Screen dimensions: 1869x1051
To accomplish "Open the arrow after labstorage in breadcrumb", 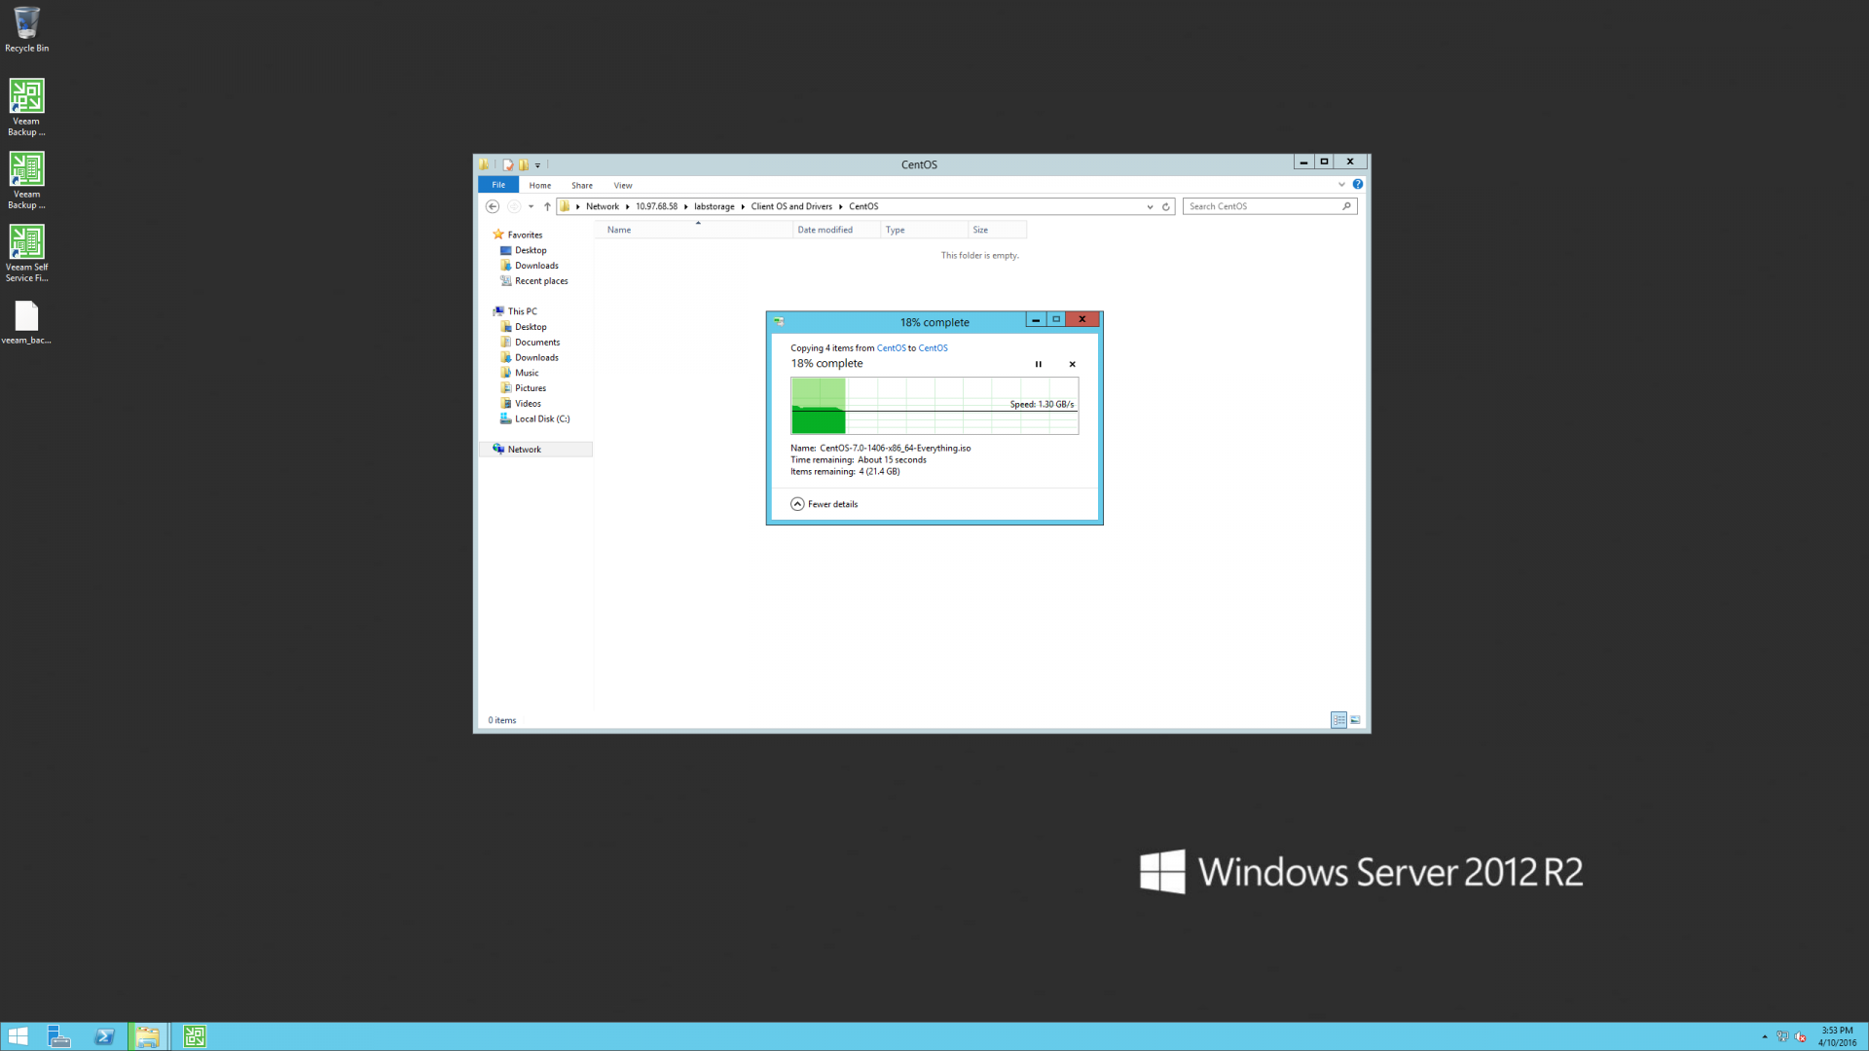I will coord(743,206).
